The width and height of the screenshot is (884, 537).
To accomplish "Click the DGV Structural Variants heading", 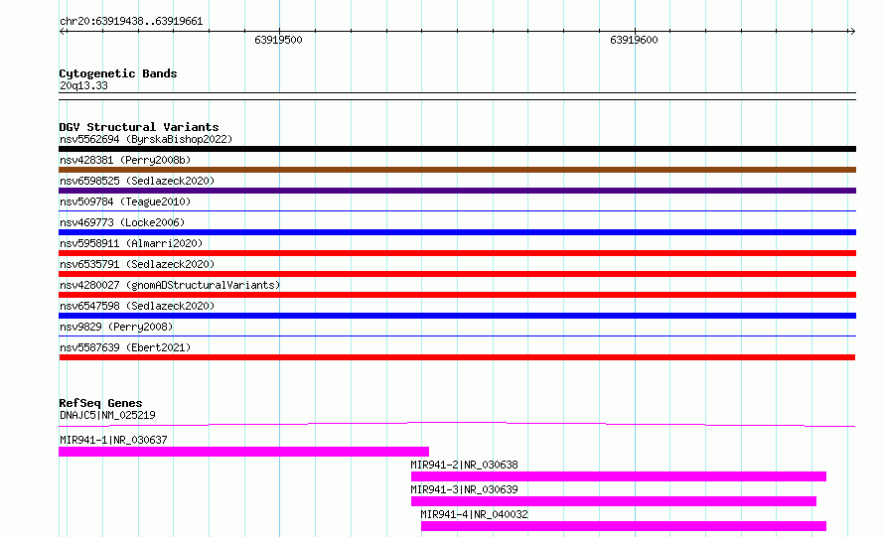I will [139, 127].
